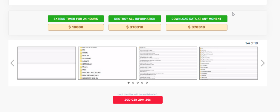
Task: Select the third carousel pagination dot
Action: [138, 83]
